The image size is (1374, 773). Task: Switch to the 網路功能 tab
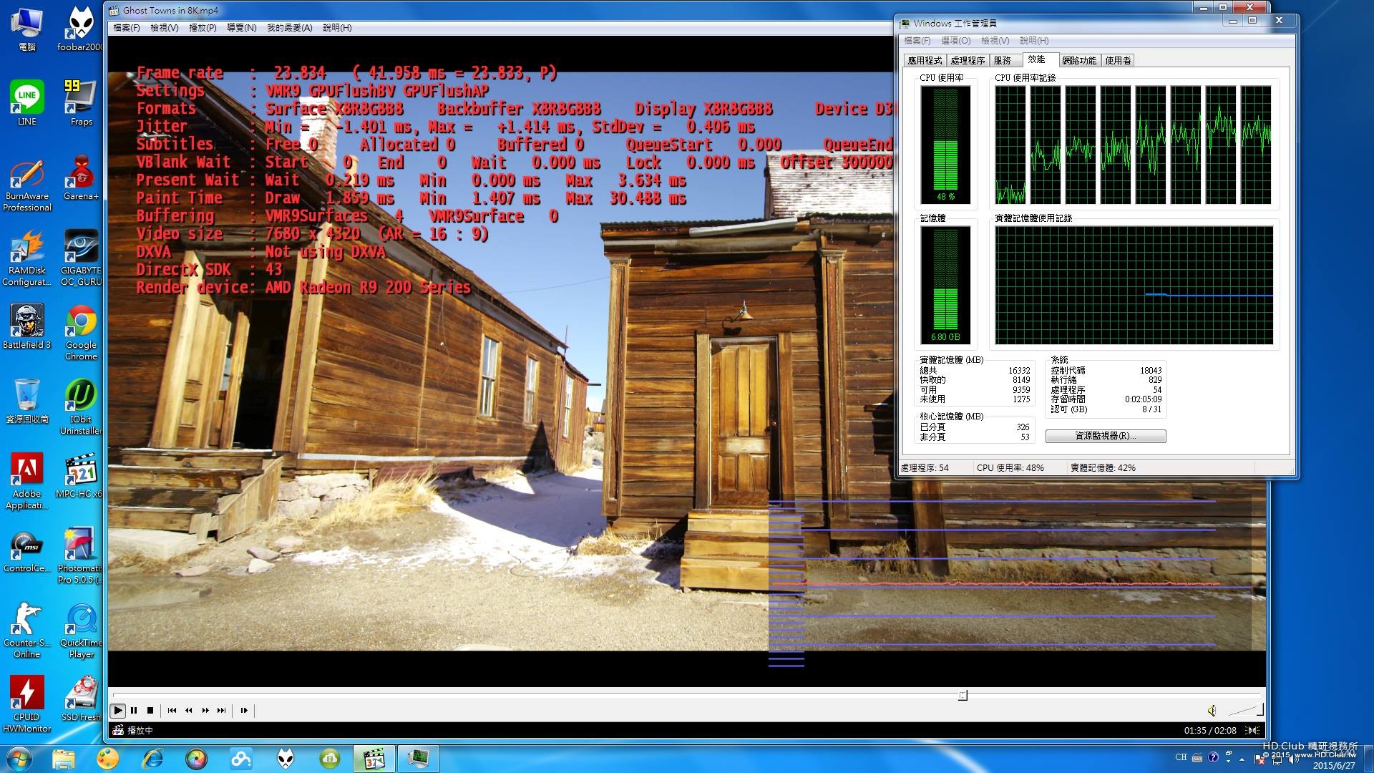pos(1079,61)
